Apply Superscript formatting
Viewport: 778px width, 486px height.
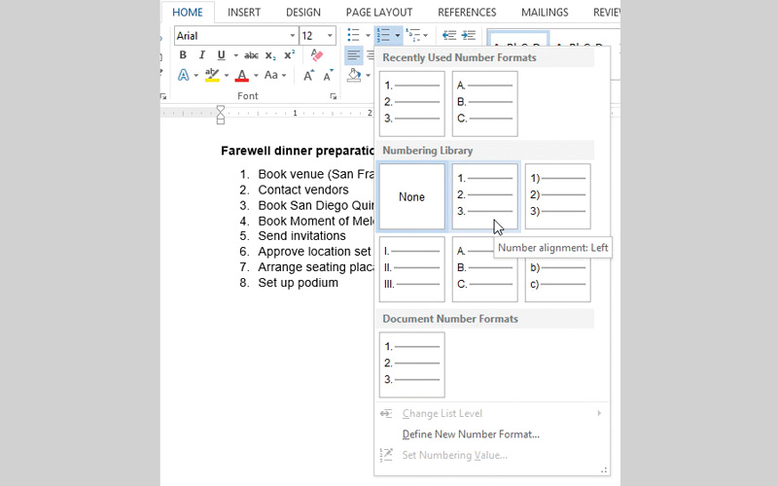coord(289,55)
